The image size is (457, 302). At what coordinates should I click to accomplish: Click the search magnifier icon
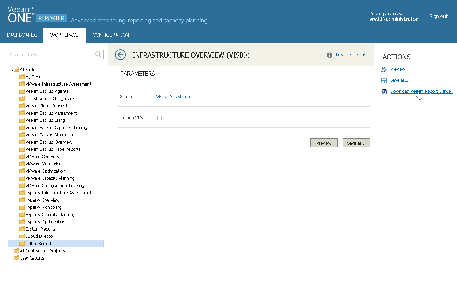click(x=98, y=54)
